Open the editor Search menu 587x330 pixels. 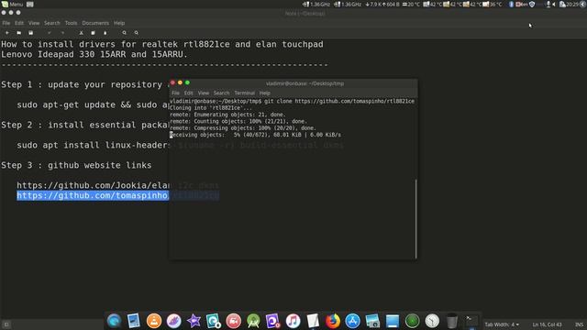pos(51,23)
